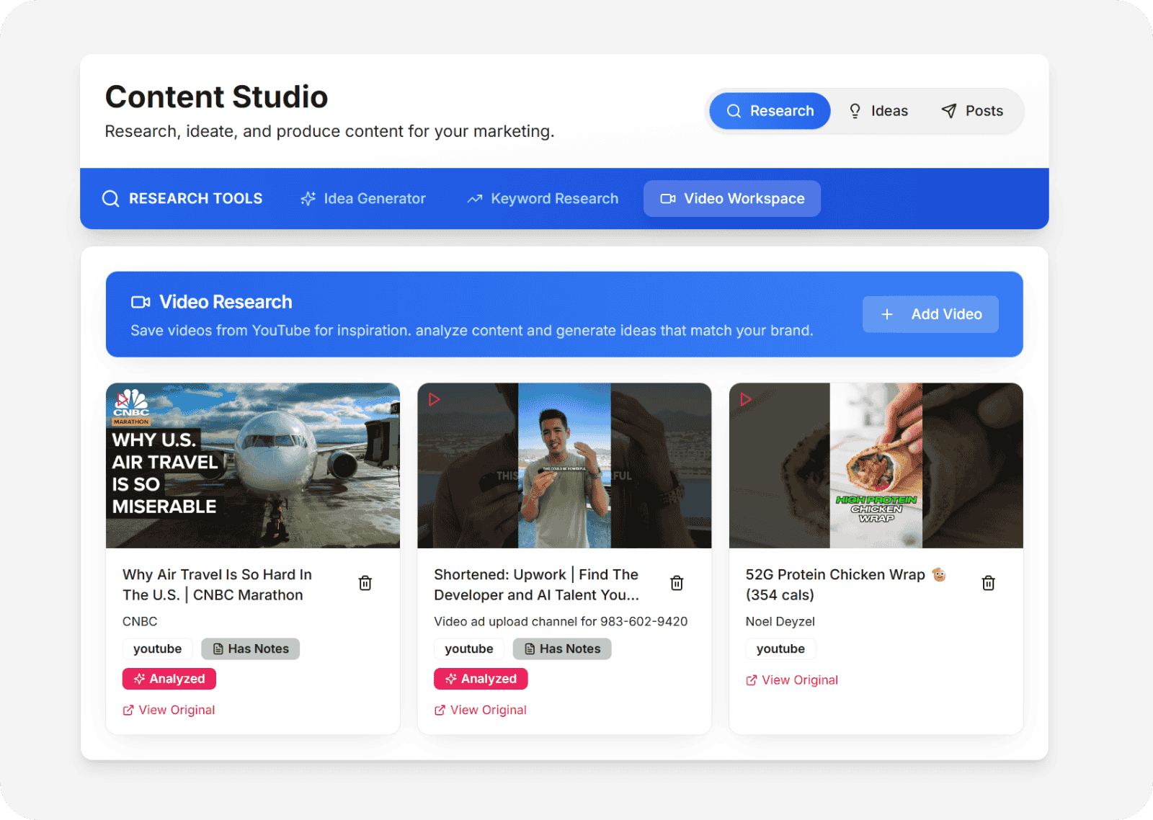Click the play icon on chicken wrap thumbnail
The image size is (1153, 820).
tap(745, 399)
